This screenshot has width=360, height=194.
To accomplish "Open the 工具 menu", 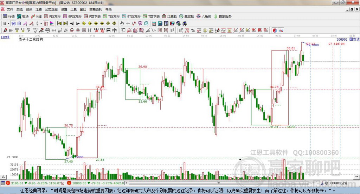I will (73, 9).
